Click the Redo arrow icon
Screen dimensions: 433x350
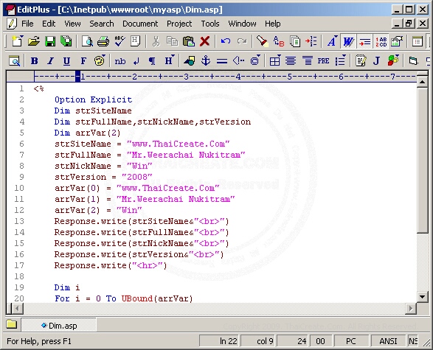[x=242, y=42]
